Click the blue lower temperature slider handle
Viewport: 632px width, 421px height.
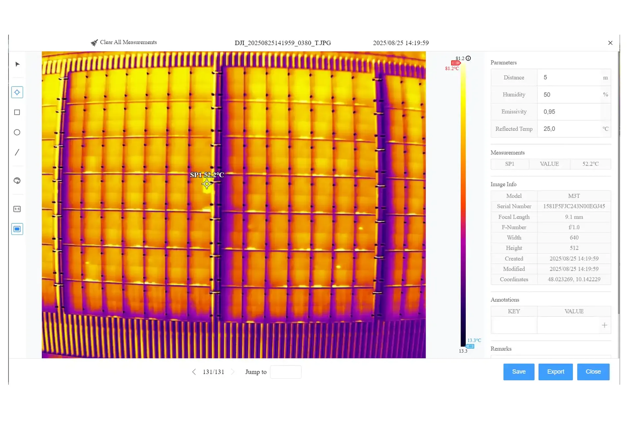coord(470,346)
